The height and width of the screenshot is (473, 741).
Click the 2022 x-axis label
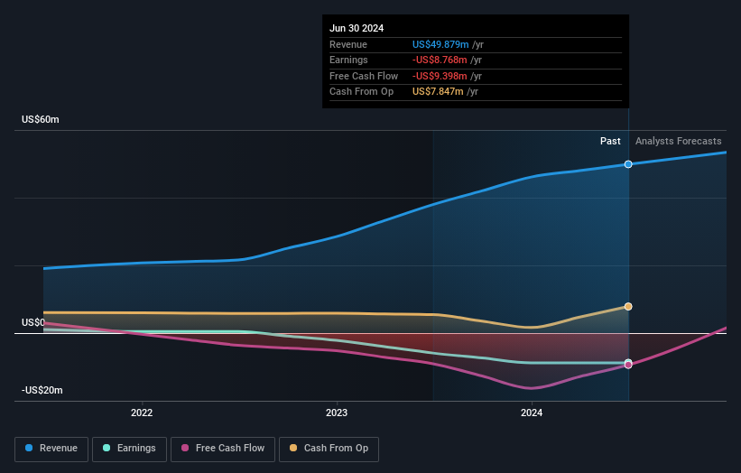point(142,413)
